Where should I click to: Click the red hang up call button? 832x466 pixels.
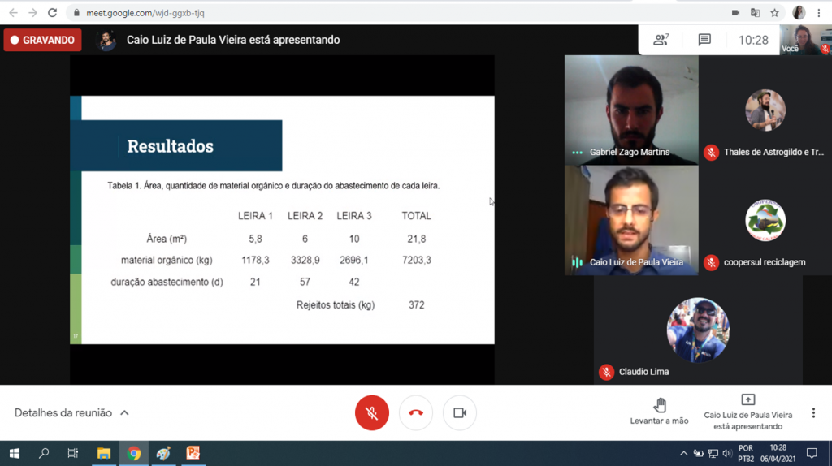tap(415, 412)
